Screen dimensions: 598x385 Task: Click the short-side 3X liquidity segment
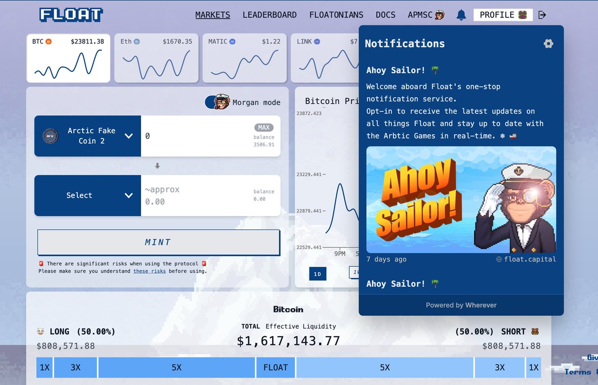coord(500,368)
